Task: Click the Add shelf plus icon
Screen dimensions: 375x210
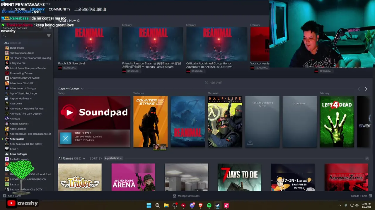Action: coord(206,83)
